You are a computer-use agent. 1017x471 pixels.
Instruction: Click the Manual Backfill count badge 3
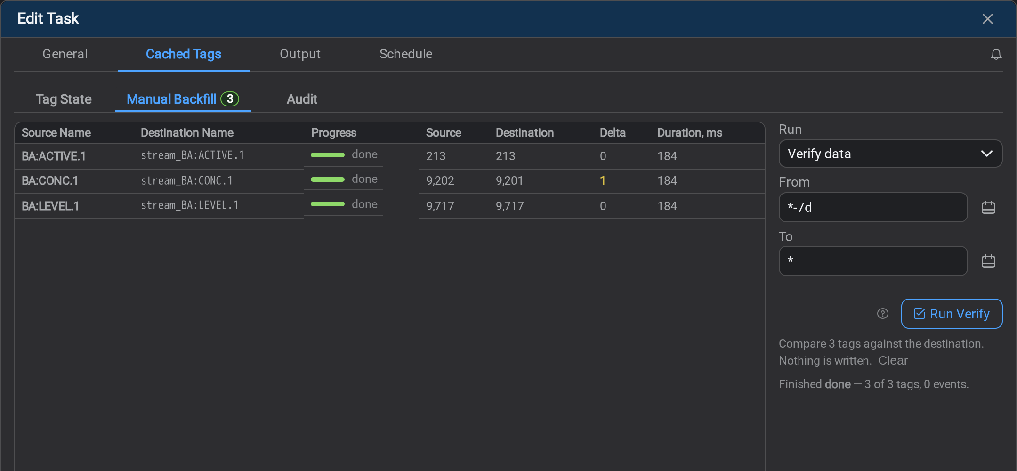pyautogui.click(x=230, y=99)
